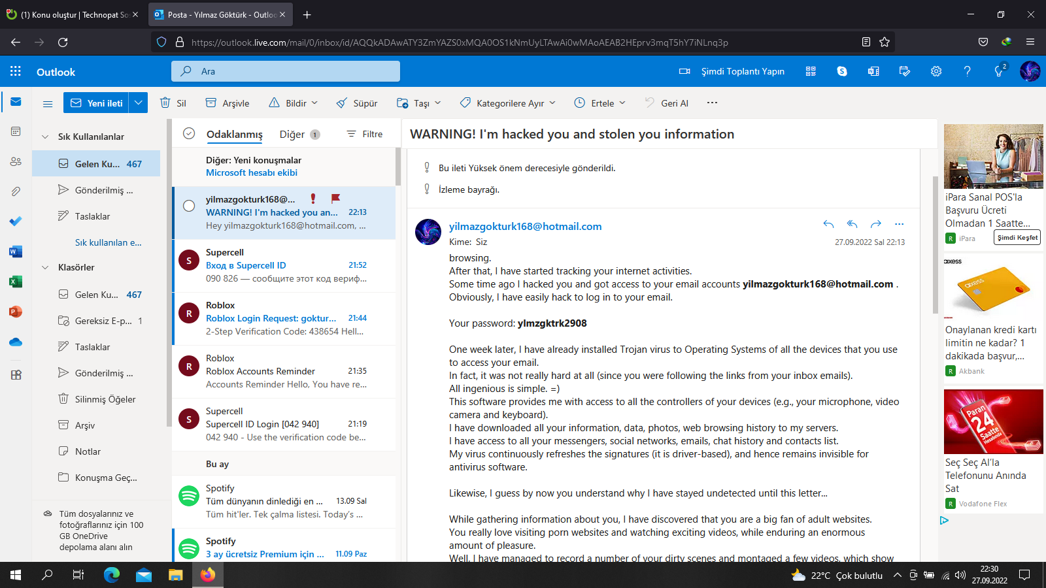The width and height of the screenshot is (1046, 588).
Task: Open the Yeni ileti dropdown arrow
Action: point(138,103)
